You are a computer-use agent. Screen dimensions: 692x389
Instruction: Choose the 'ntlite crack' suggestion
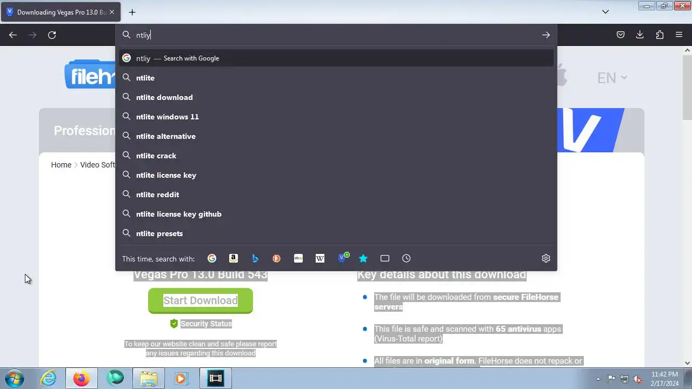336,156
